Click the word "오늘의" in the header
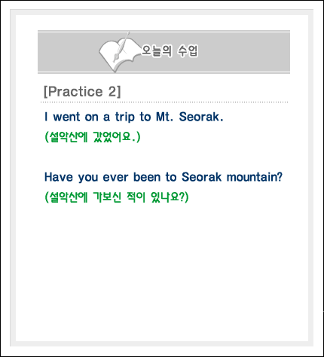 pos(157,51)
